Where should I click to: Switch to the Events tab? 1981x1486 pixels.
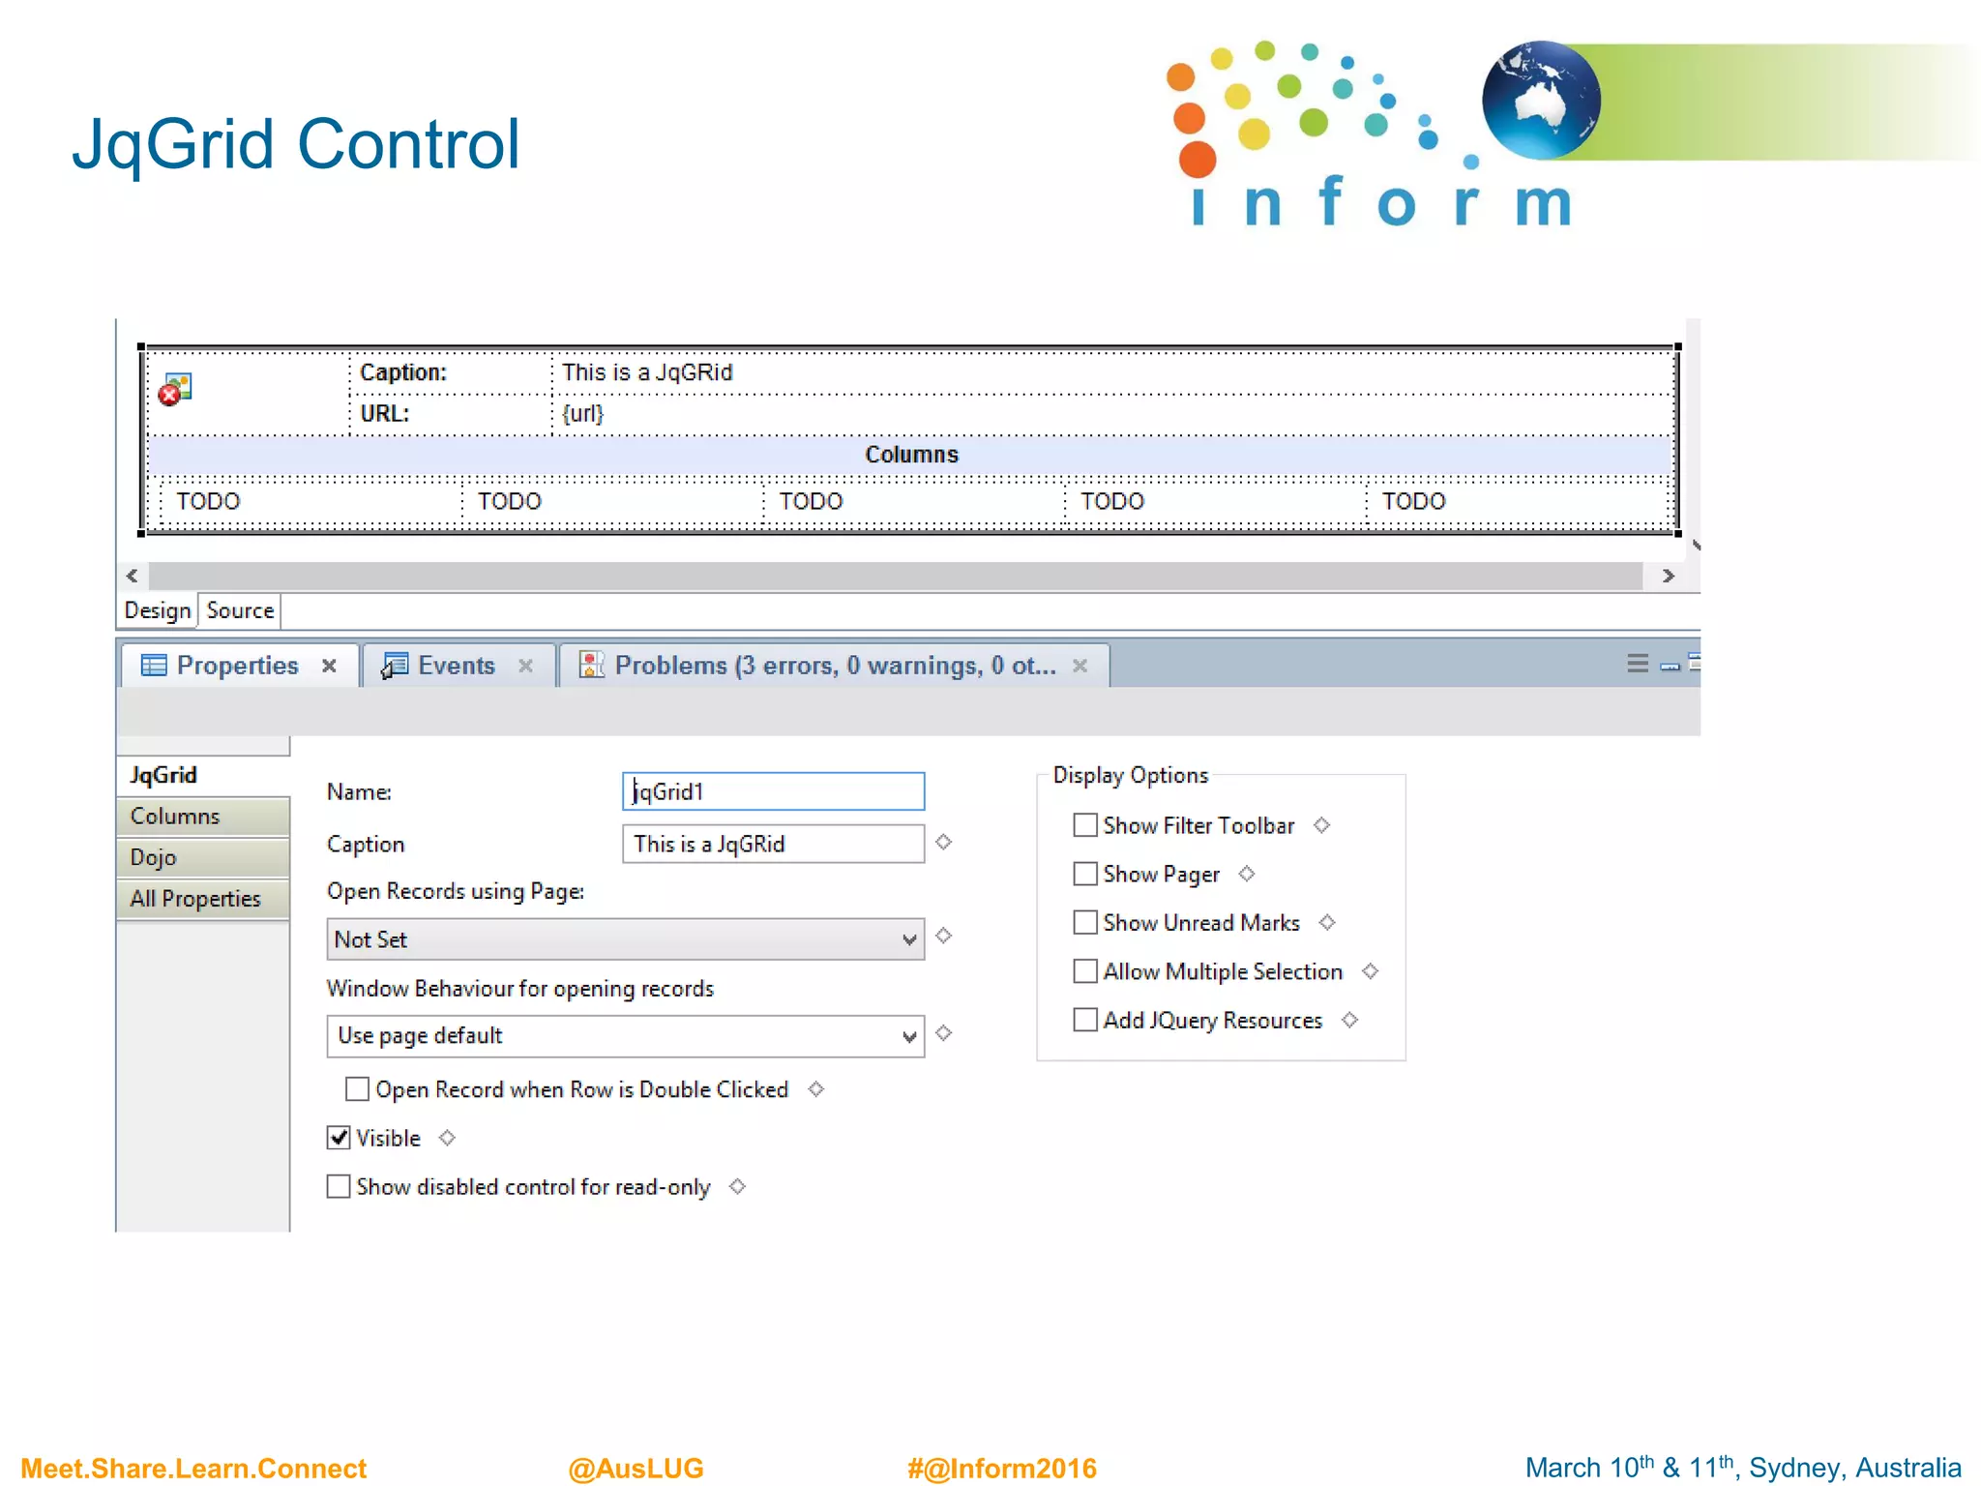(455, 666)
